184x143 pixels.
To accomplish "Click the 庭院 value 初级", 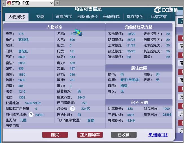I will (124, 86).
